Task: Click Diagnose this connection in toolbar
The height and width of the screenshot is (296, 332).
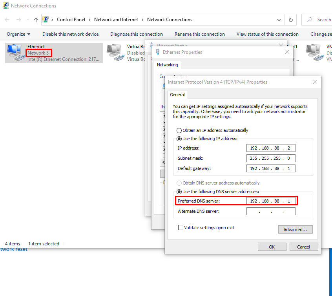Action: [x=136, y=34]
